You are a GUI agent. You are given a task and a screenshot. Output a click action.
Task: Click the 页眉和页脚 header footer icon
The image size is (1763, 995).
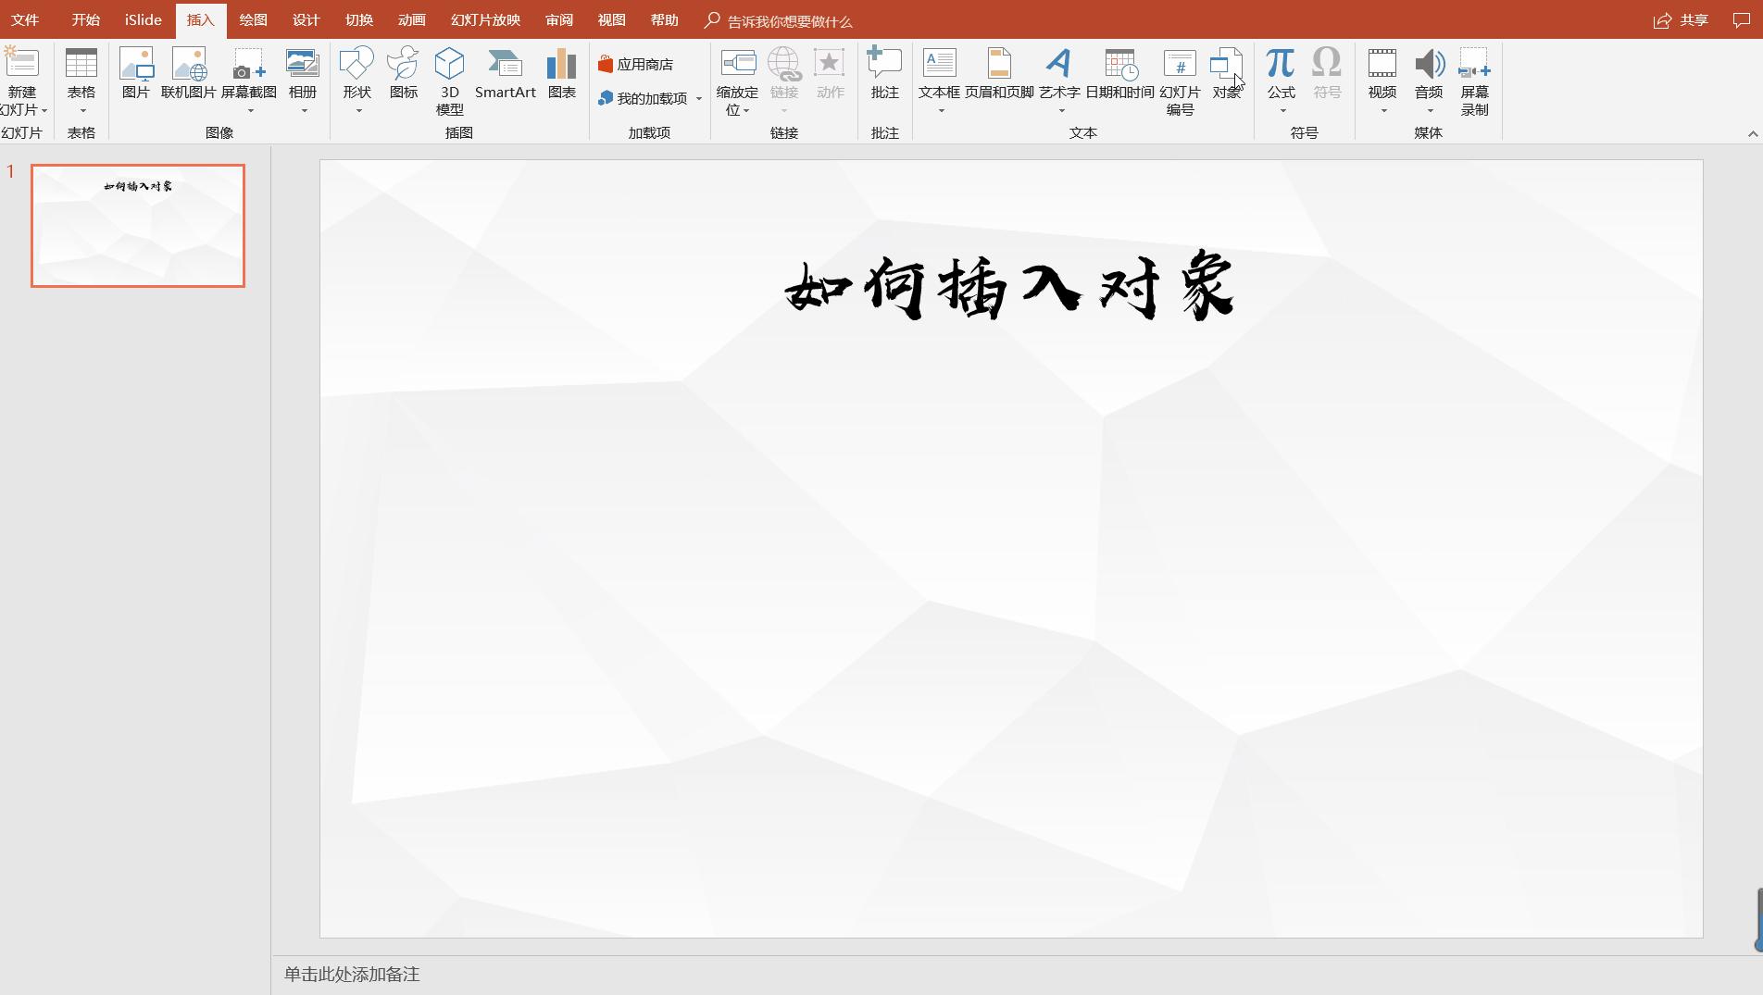tap(998, 74)
